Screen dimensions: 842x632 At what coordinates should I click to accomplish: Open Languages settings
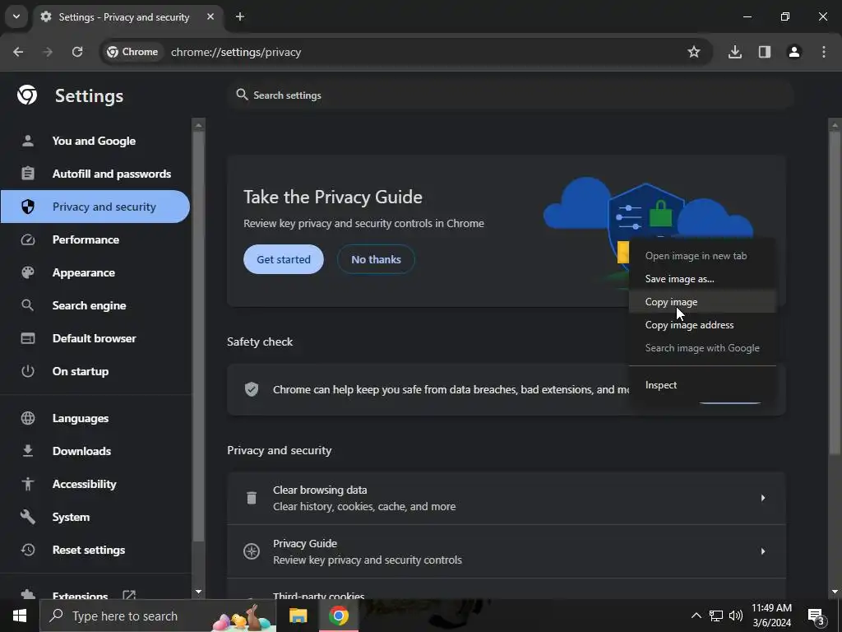(x=95, y=418)
